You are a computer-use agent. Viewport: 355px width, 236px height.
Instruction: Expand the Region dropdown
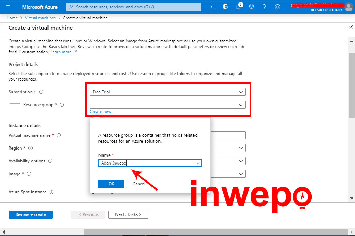[241, 148]
